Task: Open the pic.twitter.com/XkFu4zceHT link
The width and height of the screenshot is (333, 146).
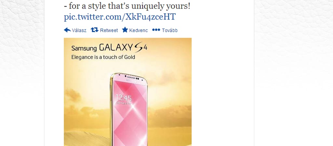Action: pyautogui.click(x=120, y=17)
